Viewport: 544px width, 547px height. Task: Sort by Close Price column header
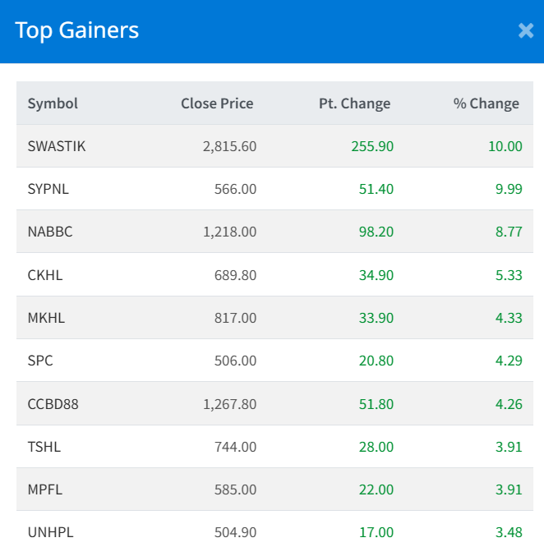(x=217, y=103)
